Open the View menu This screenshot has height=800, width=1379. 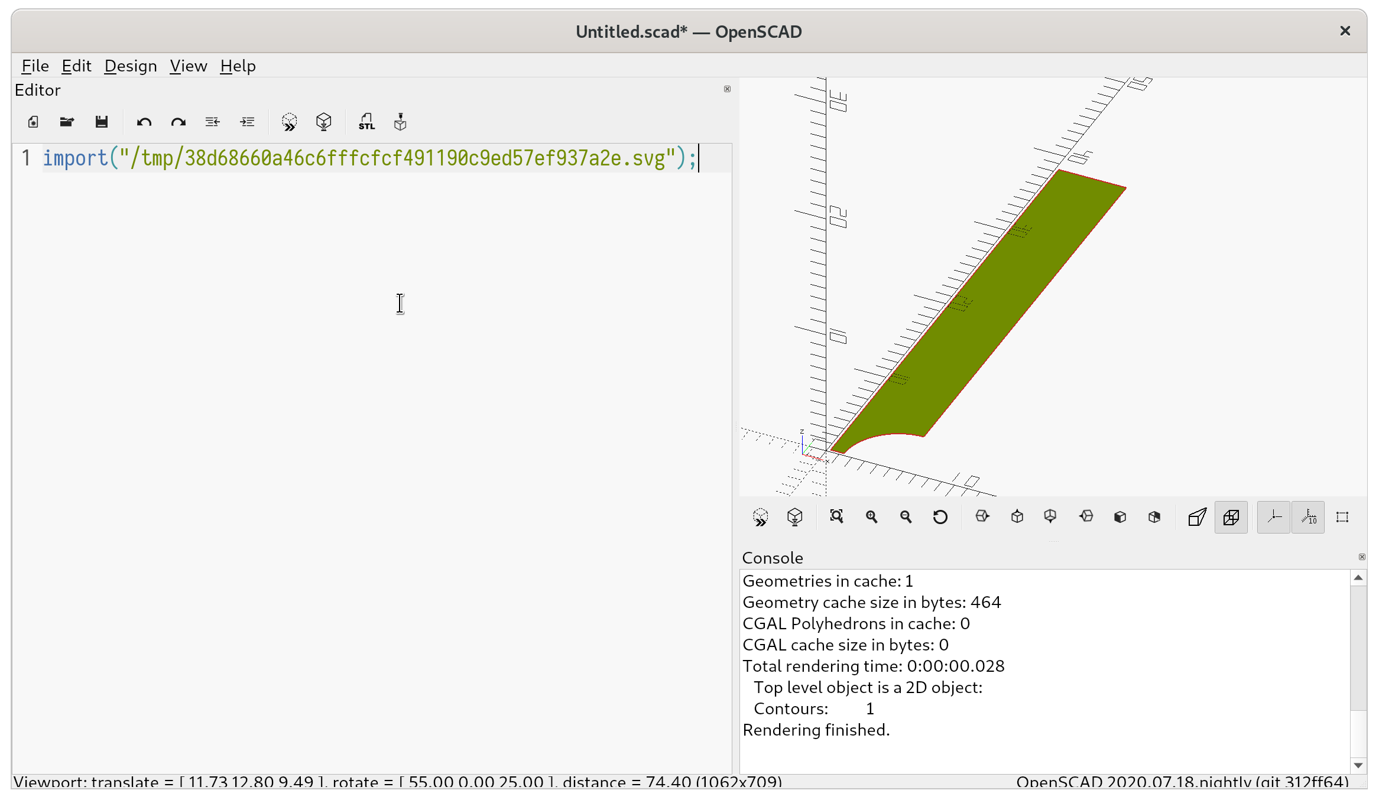(188, 66)
